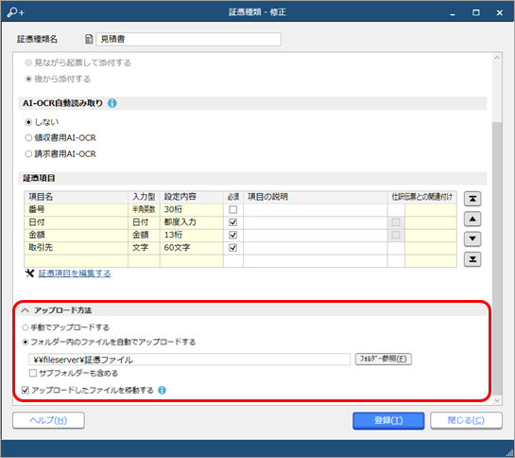Select 請求書用AI-OCR option
The height and width of the screenshot is (458, 515).
tap(28, 154)
